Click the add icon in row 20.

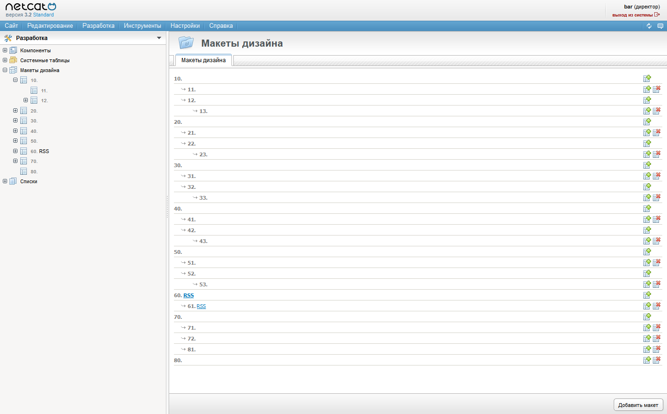tap(647, 122)
